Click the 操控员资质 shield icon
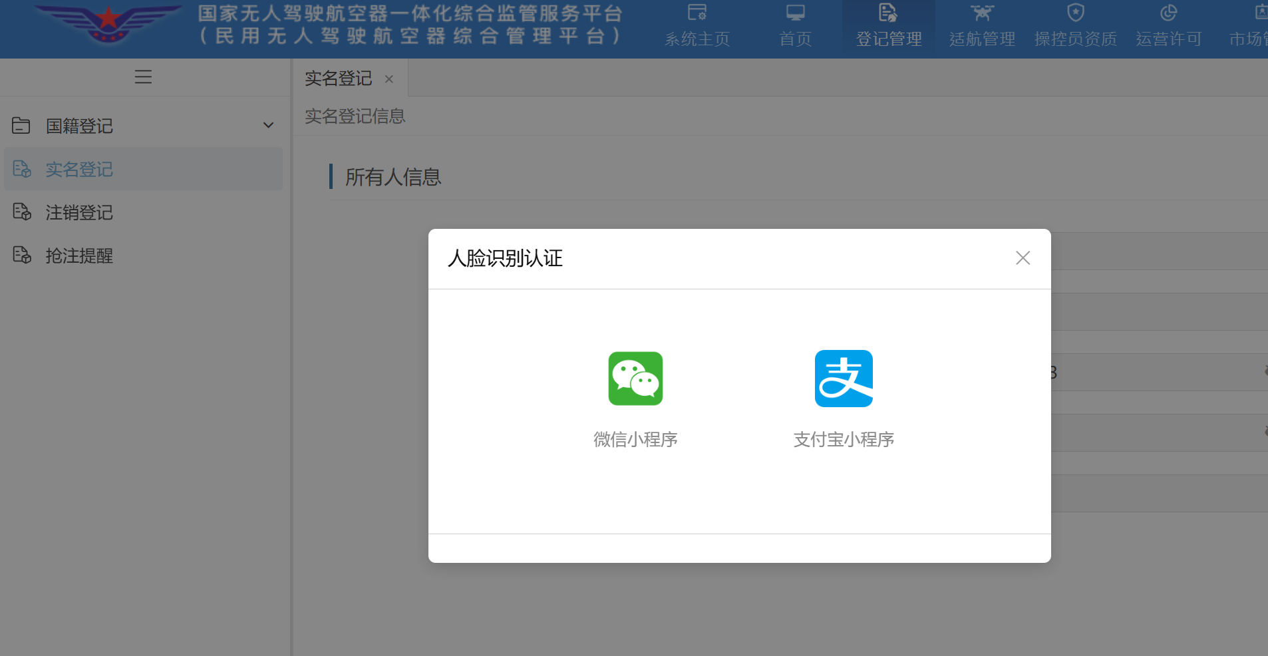Image resolution: width=1268 pixels, height=656 pixels. click(x=1076, y=13)
